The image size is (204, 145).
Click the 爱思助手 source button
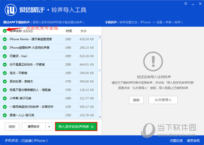(x=34, y=127)
